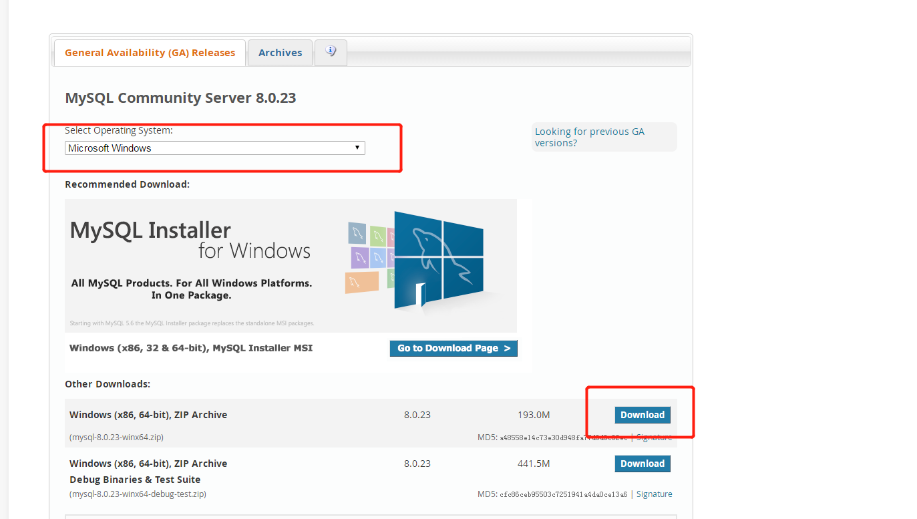Follow the 'Looking for previous GA versions?' link

click(590, 137)
